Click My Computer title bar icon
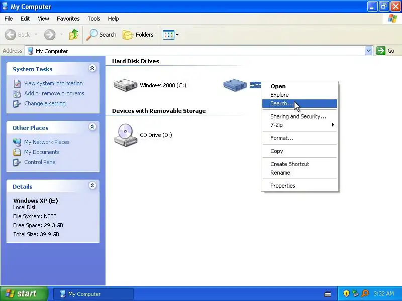 point(5,6)
